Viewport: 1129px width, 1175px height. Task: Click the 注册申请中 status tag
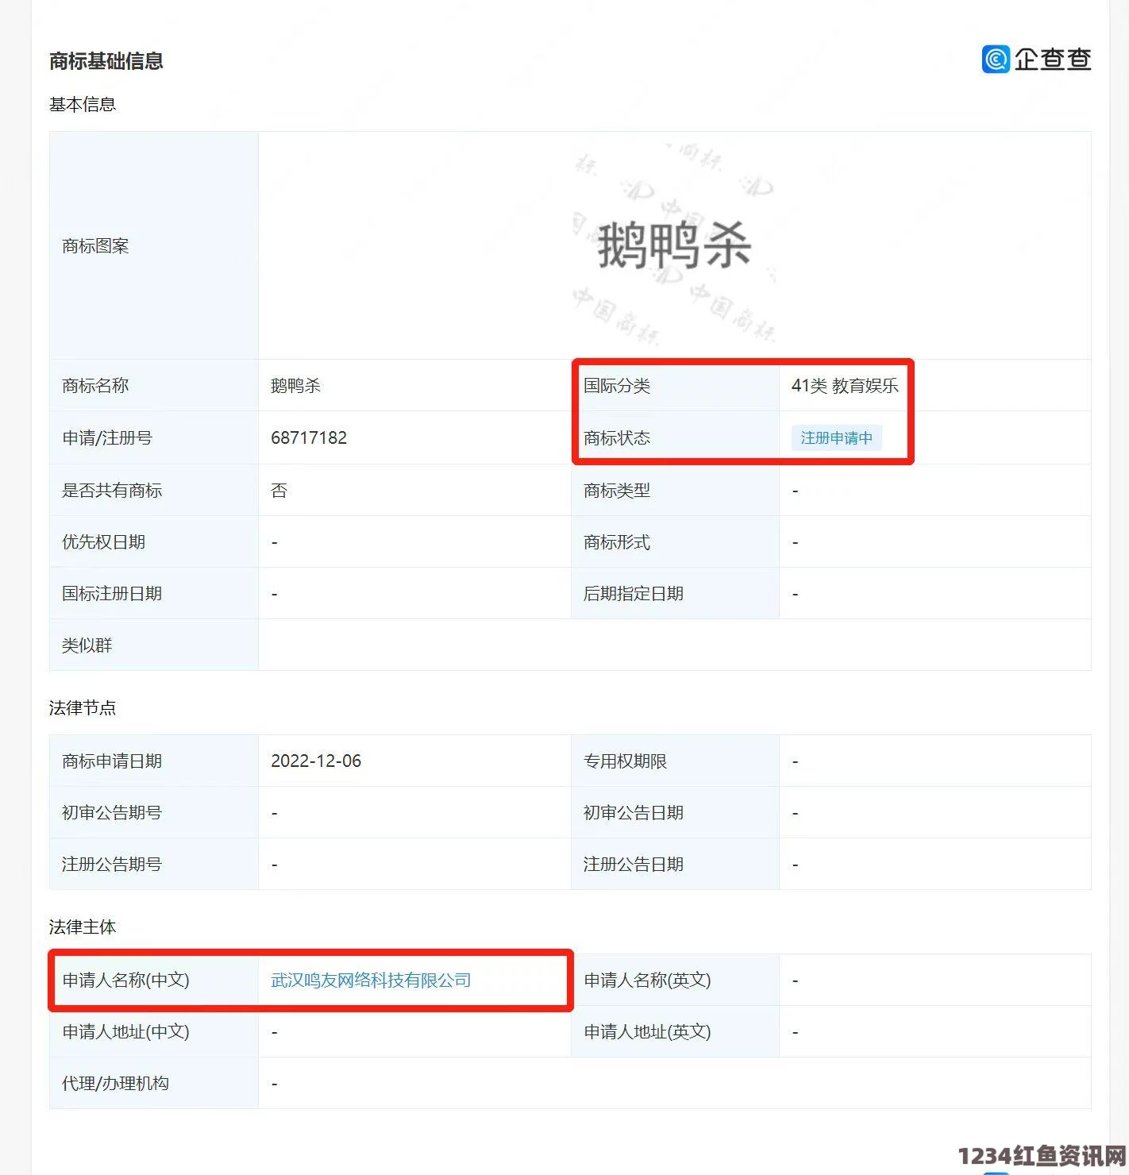pos(836,438)
